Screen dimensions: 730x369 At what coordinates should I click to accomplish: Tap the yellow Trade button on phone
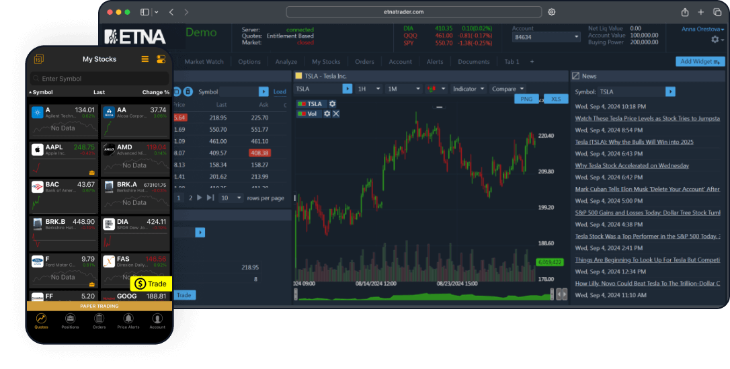pyautogui.click(x=151, y=284)
